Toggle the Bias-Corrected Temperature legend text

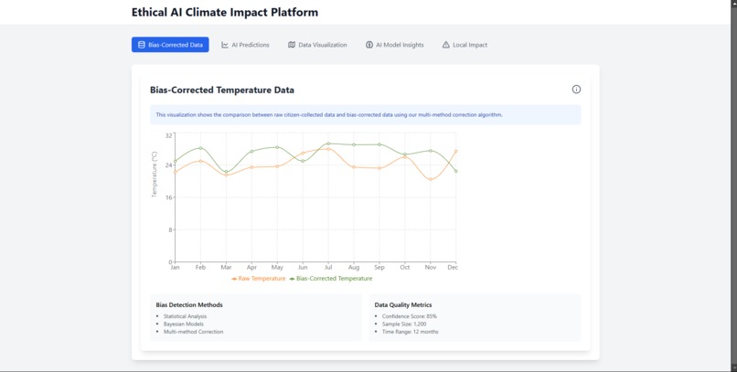334,279
